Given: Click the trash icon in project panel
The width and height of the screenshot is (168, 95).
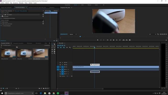Looking at the screenshot, I should tap(48, 88).
